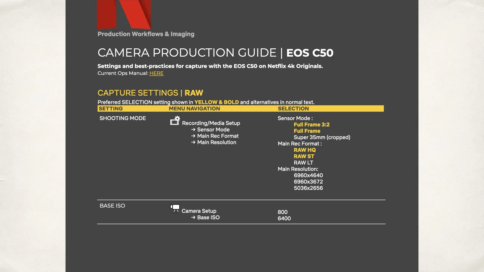Click the Production Workflows & Imaging label

[146, 34]
